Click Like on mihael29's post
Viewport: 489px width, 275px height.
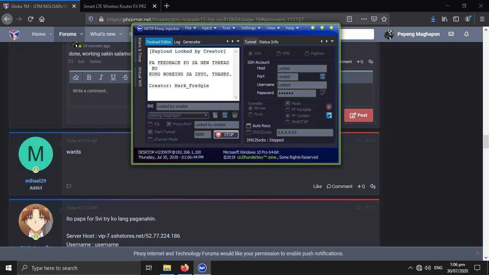[318, 186]
